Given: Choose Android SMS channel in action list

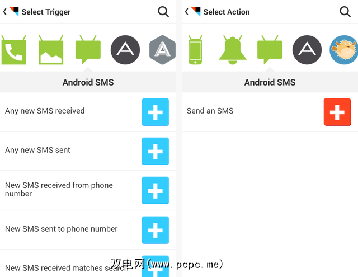Looking at the screenshot, I should point(270,50).
